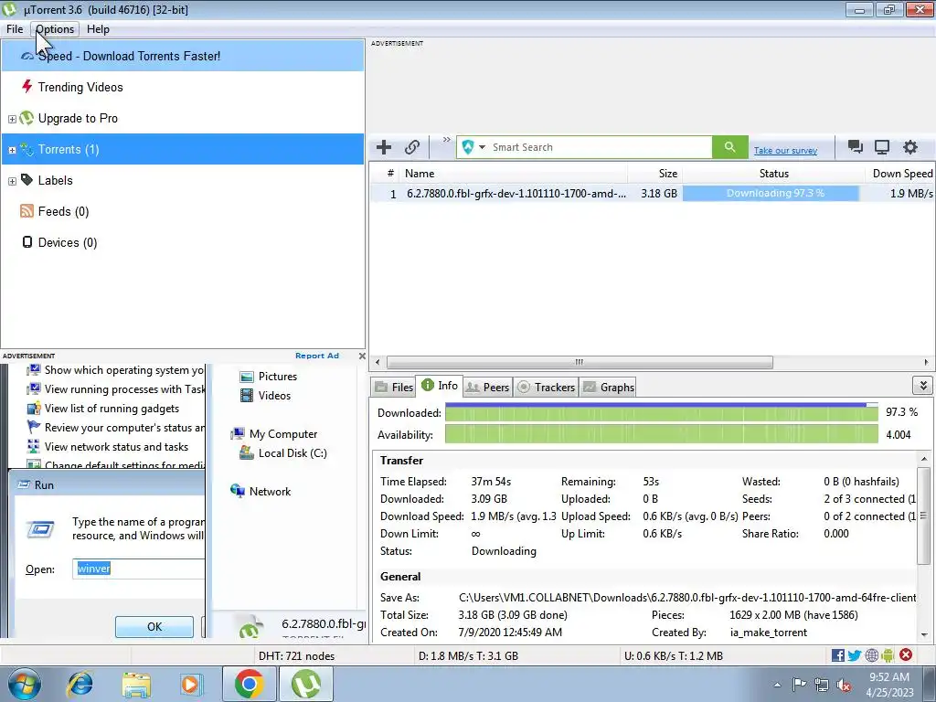Viewport: 936px width, 702px height.
Task: Click View network status and tasks
Action: point(108,446)
